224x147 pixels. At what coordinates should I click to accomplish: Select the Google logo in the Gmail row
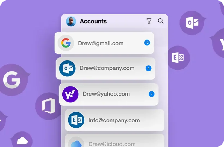click(66, 43)
